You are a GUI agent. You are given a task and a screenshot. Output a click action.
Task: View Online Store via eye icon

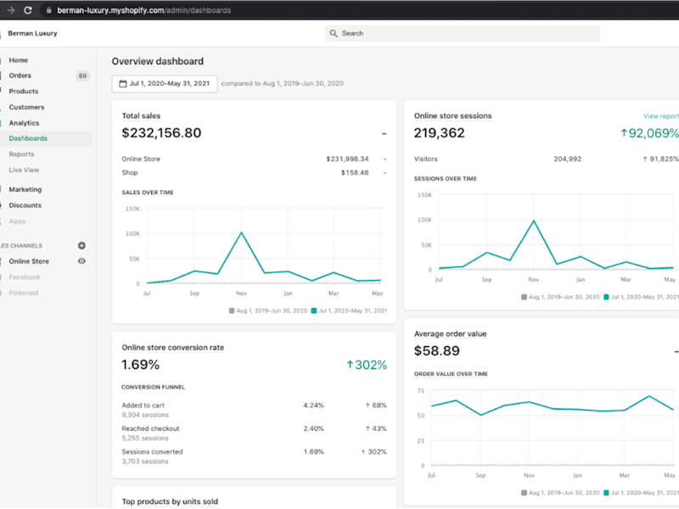(81, 261)
